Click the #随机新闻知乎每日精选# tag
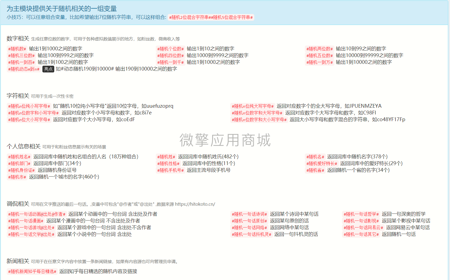This screenshot has width=450, height=280. [x=32, y=271]
